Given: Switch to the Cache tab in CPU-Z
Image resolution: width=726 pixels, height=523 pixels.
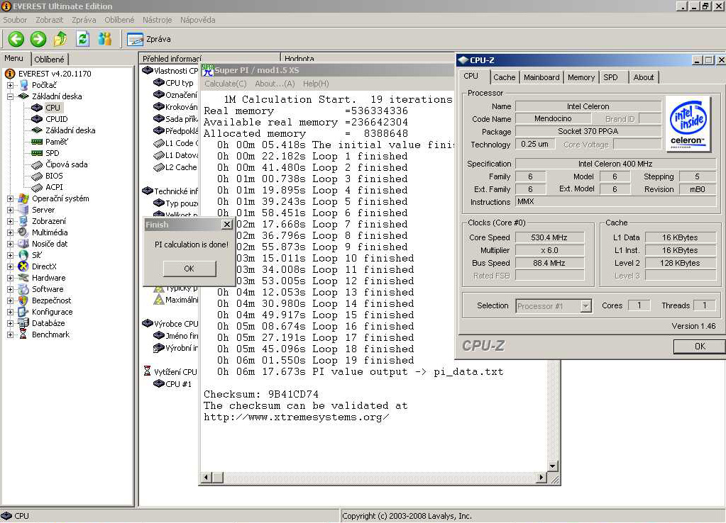Looking at the screenshot, I should (504, 77).
